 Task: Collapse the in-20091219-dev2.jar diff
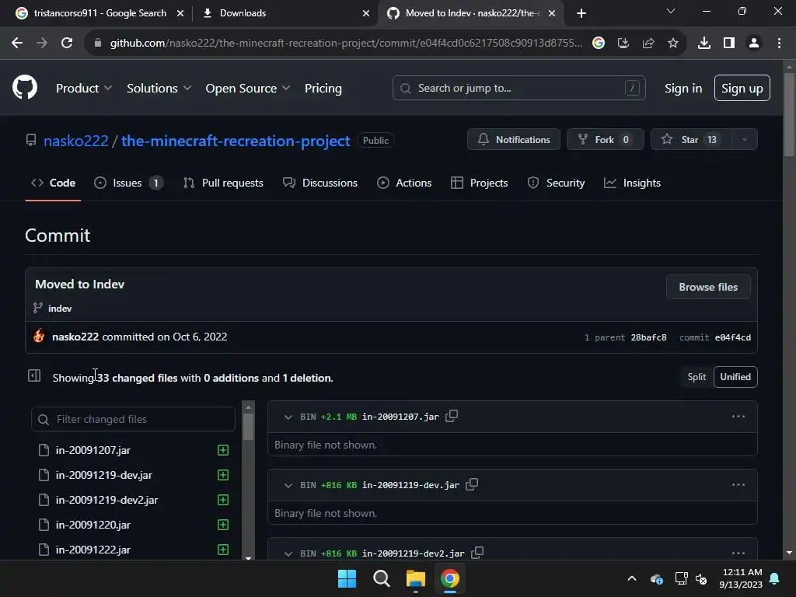tap(288, 553)
